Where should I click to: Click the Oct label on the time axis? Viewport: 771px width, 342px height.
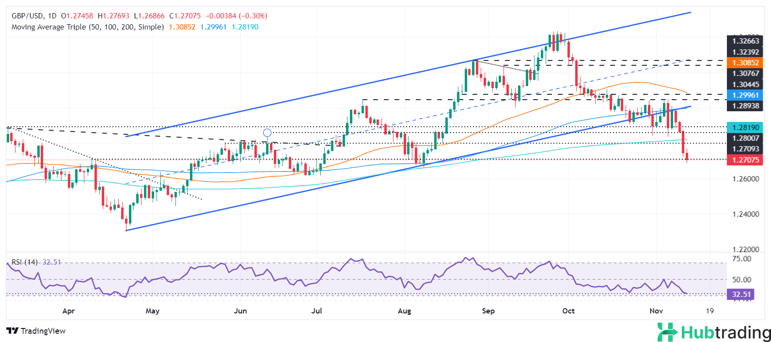[x=568, y=311]
